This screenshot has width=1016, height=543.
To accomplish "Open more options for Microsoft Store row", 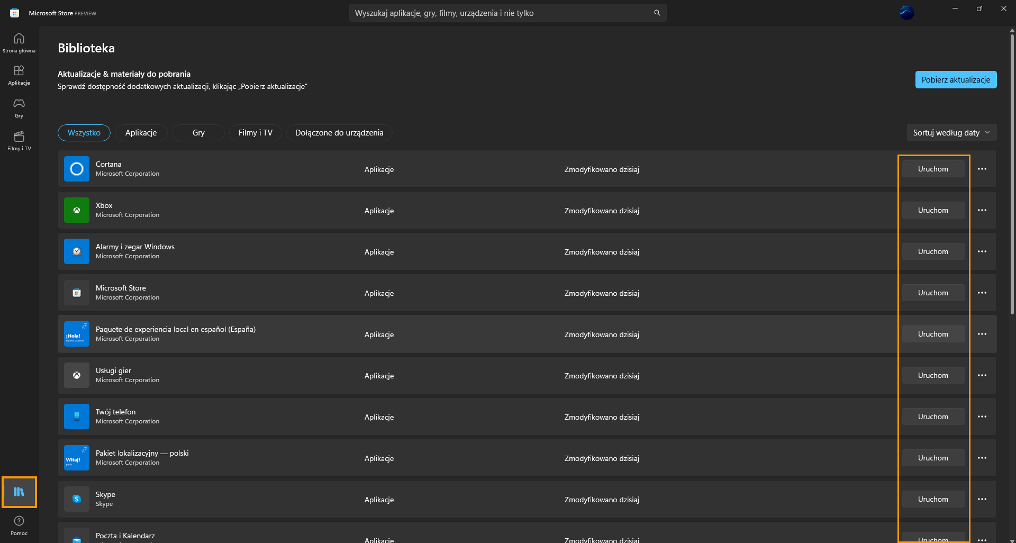I will (x=982, y=293).
